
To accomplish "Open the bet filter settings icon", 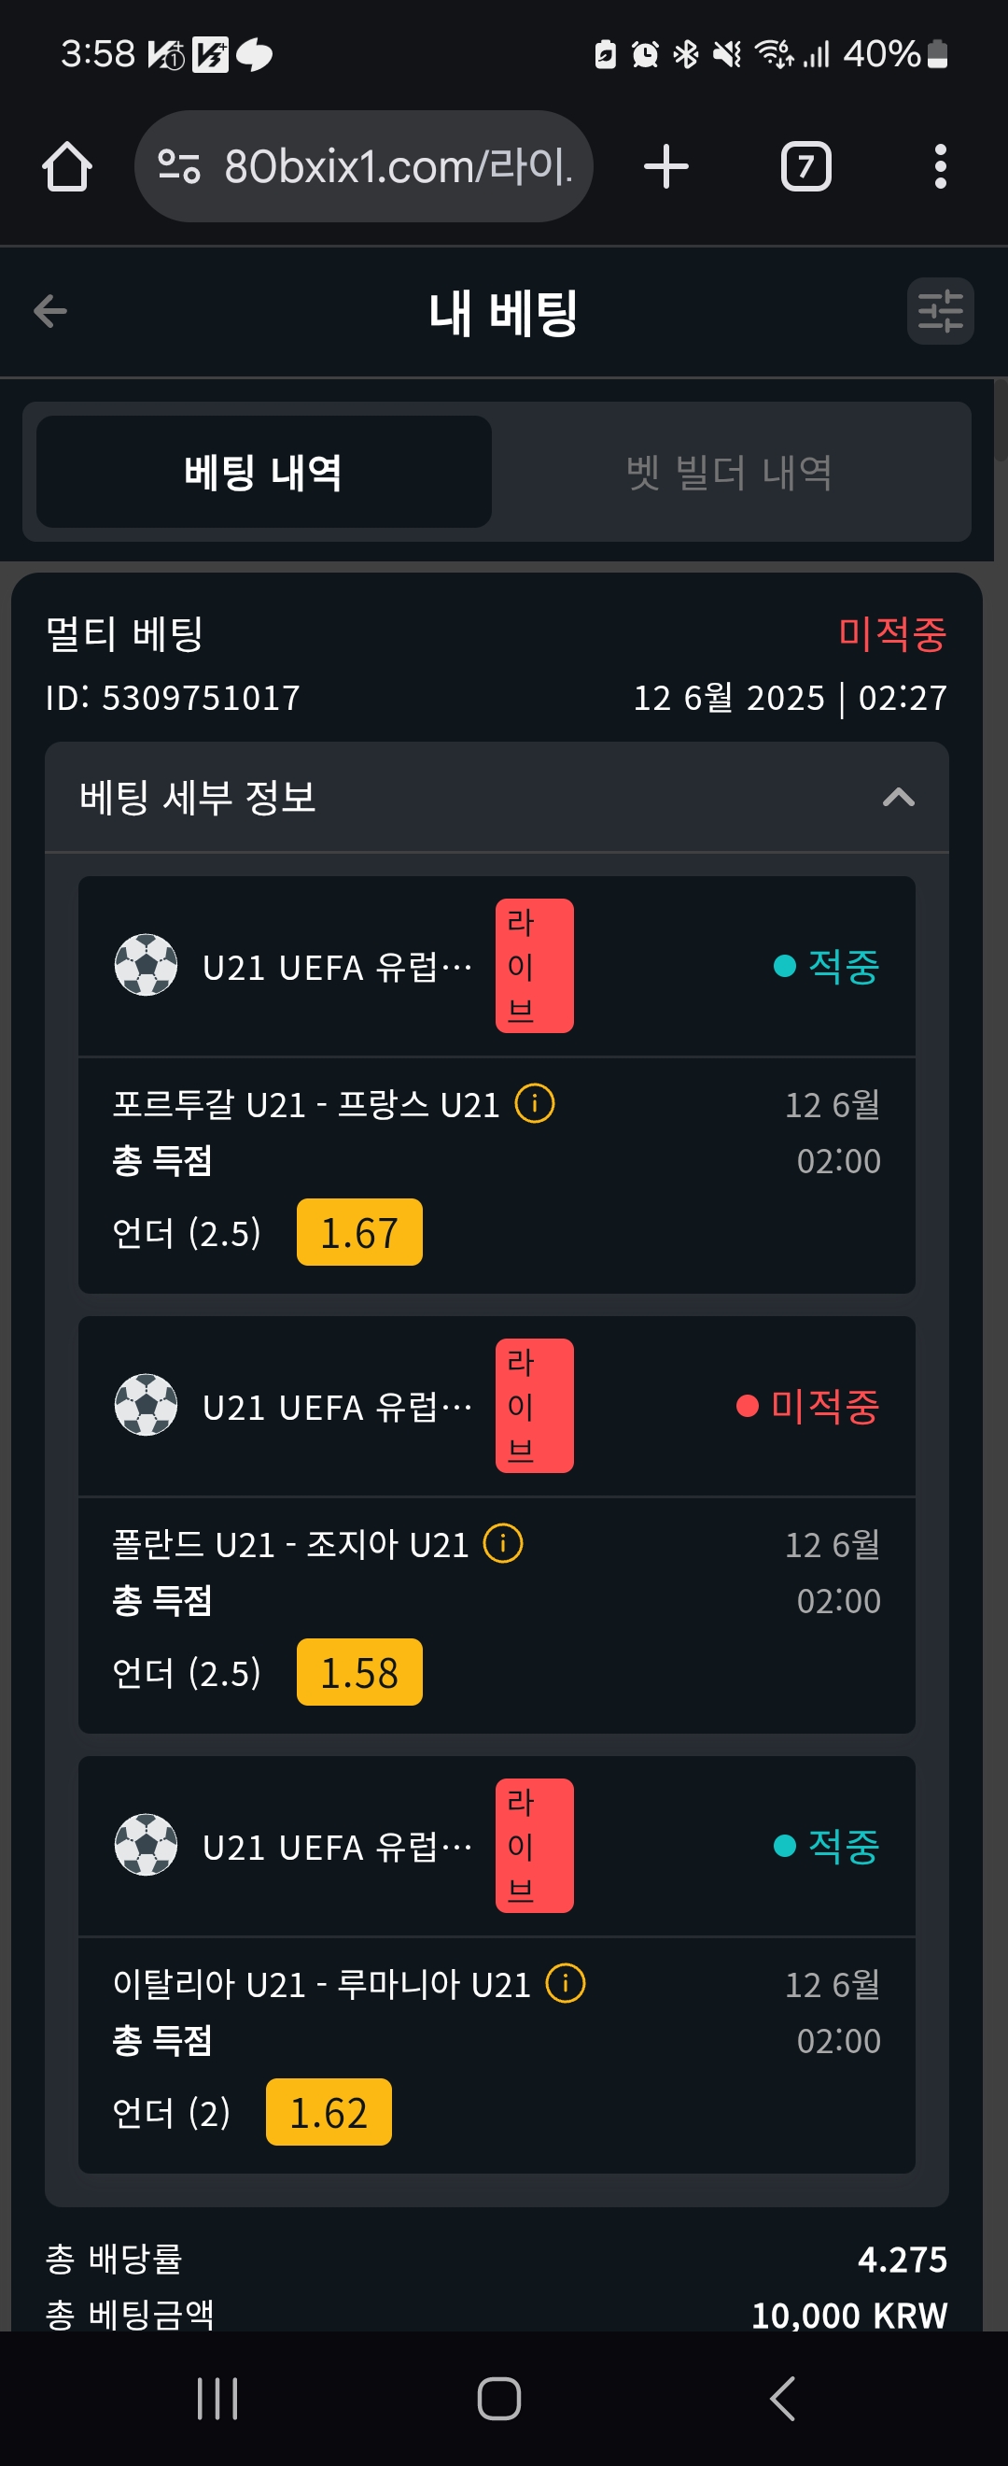I will (940, 311).
